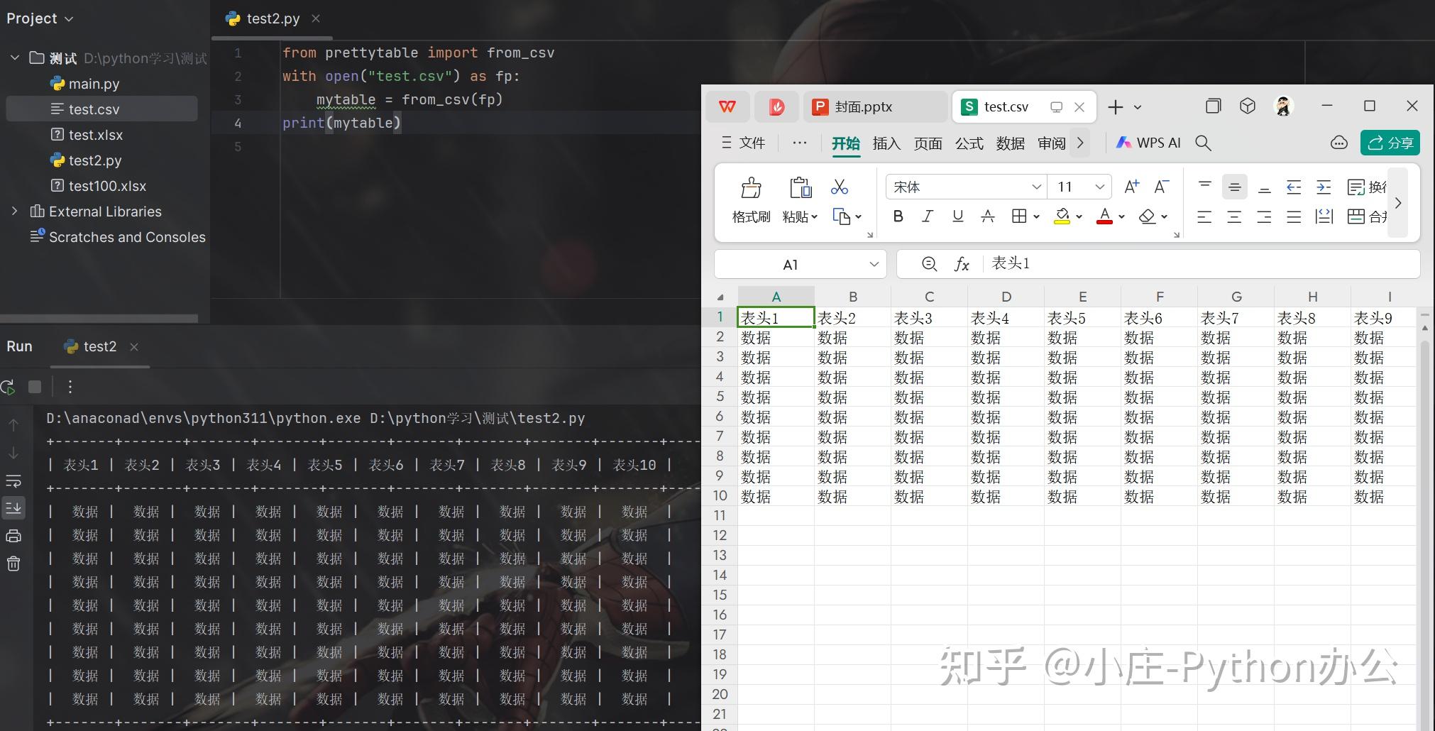Increase font size with A+ icon
The image size is (1435, 731).
click(1130, 186)
